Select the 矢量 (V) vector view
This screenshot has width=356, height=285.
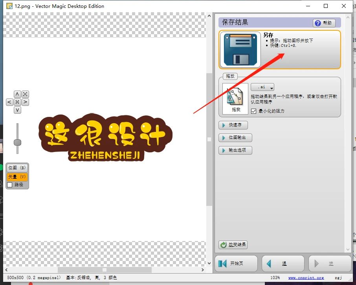[17, 177]
